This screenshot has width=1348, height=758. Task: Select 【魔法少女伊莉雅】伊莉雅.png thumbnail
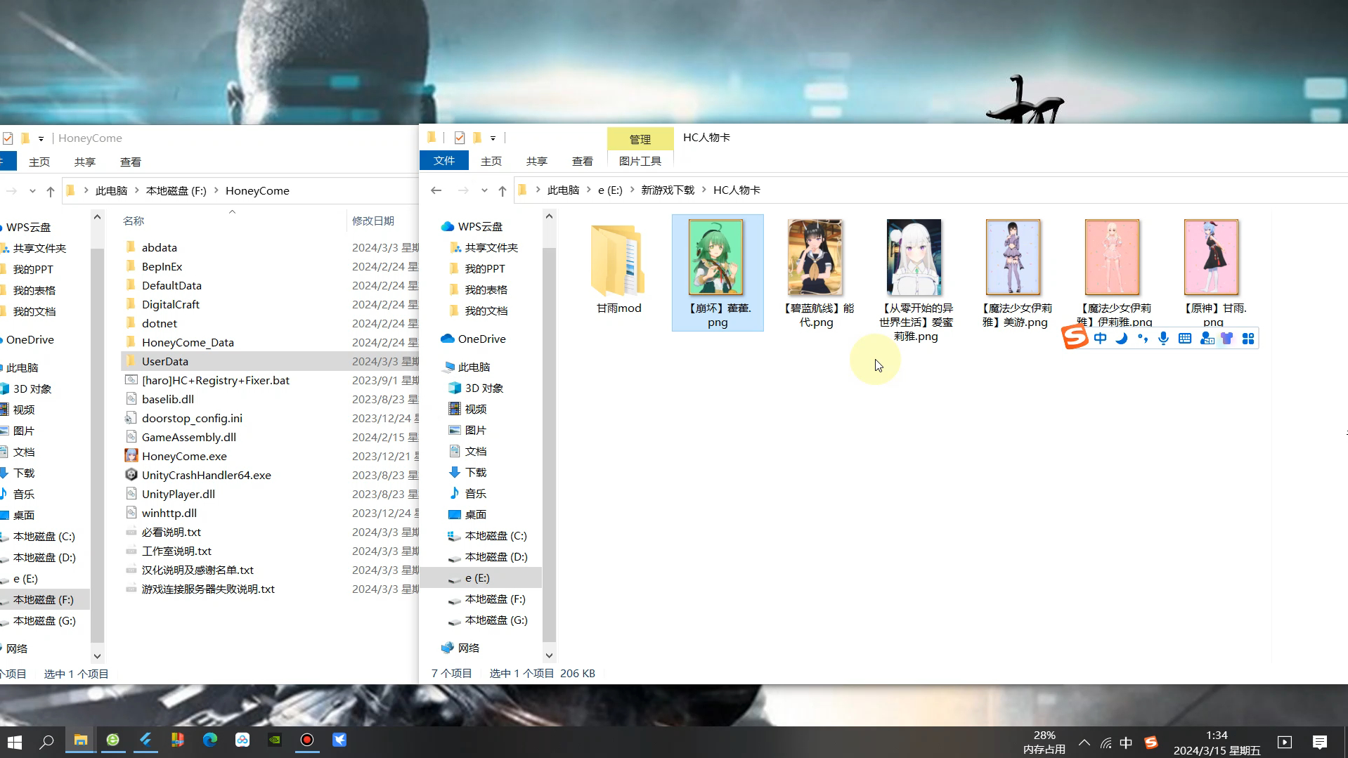pyautogui.click(x=1114, y=273)
